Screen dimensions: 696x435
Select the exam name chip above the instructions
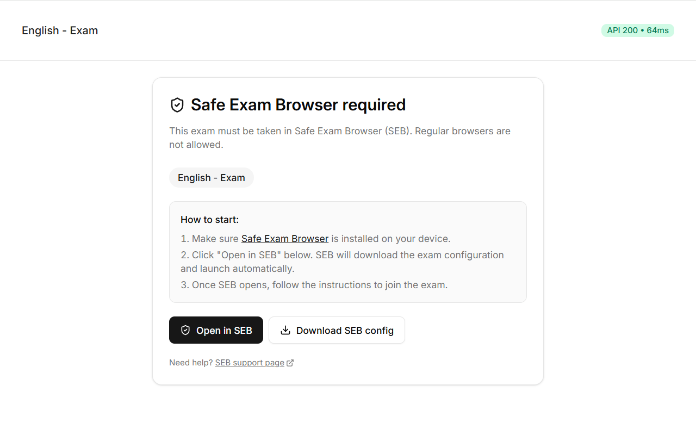[x=211, y=177]
